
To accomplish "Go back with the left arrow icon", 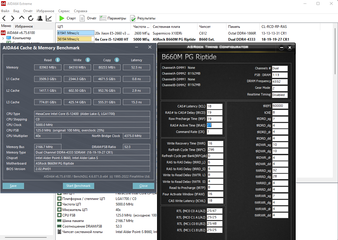I will tap(4, 18).
